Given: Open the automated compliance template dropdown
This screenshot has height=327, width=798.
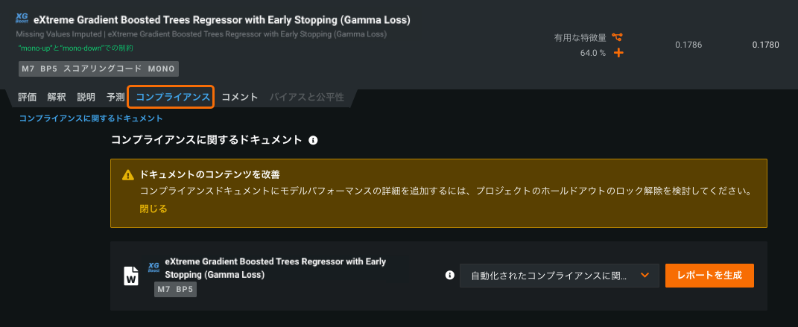Looking at the screenshot, I should (x=559, y=276).
